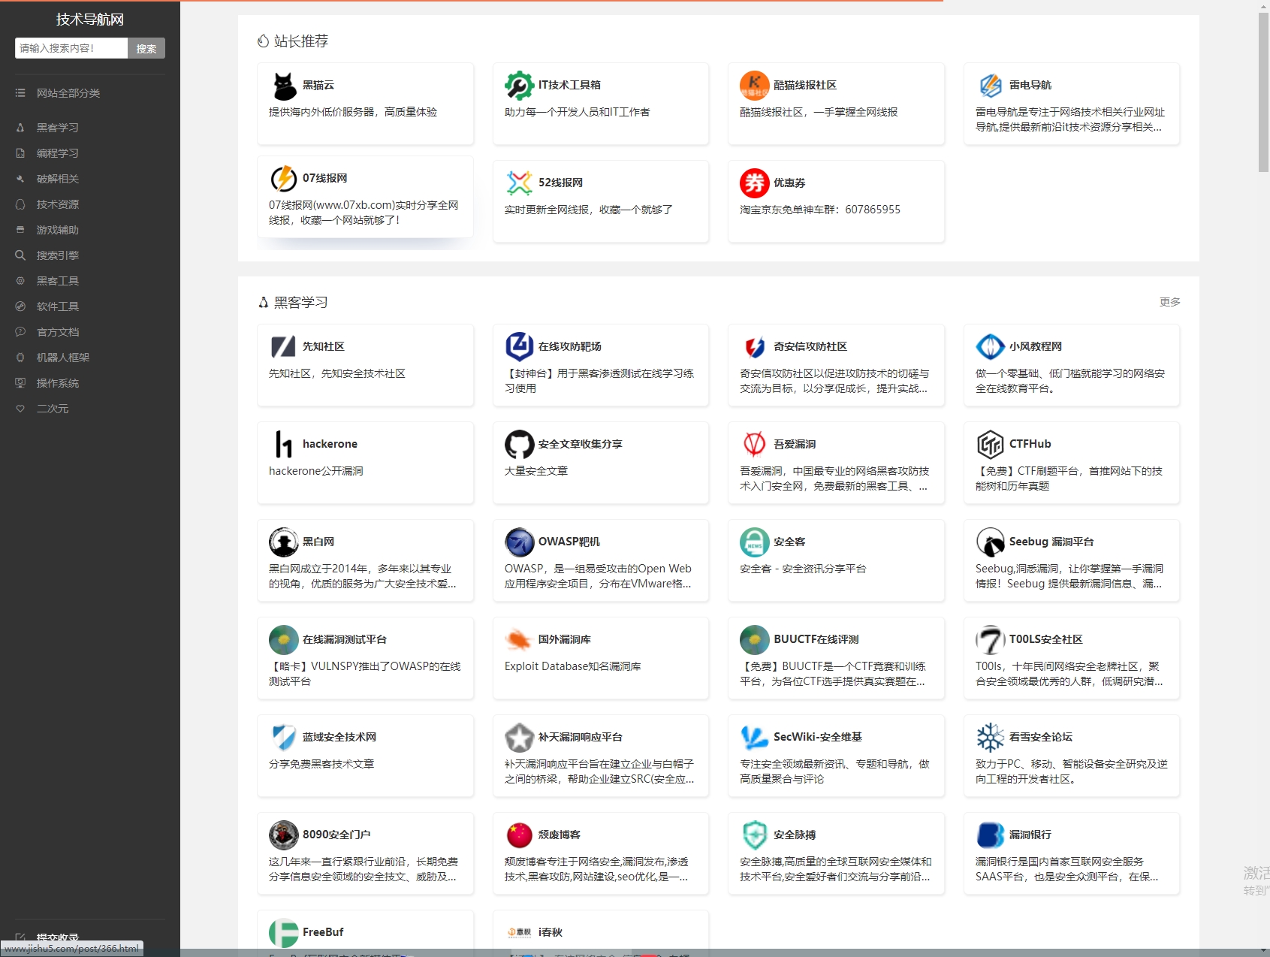The height and width of the screenshot is (957, 1270).
Task: Open the IT技术工具箱 wrench icon
Action: tap(519, 86)
